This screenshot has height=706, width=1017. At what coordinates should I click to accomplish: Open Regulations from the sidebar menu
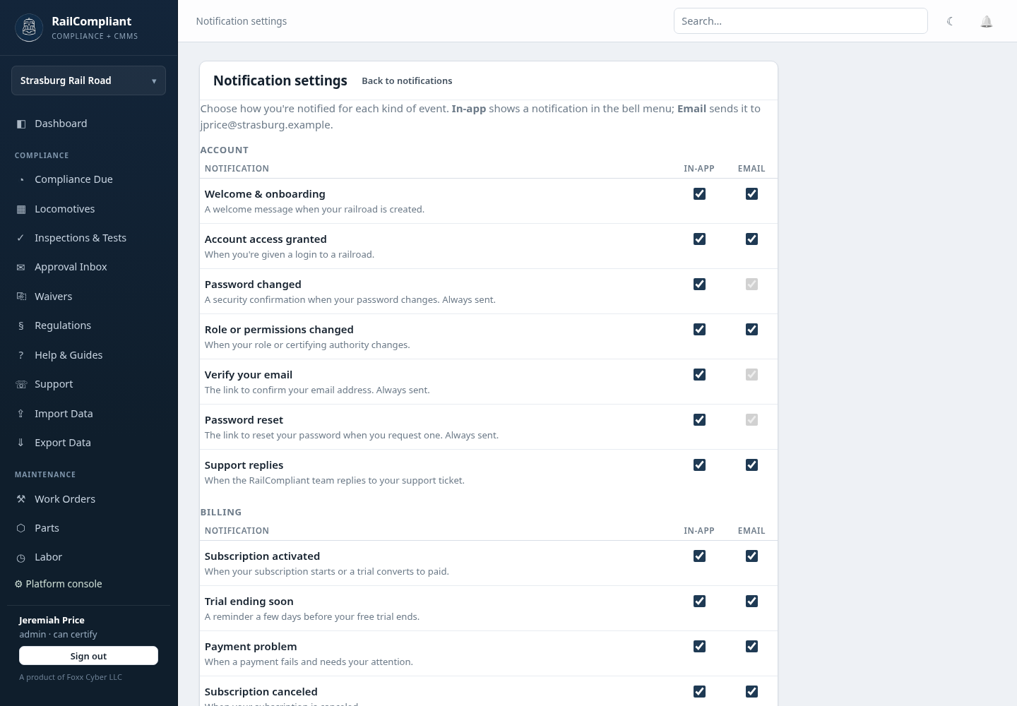pyautogui.click(x=89, y=325)
